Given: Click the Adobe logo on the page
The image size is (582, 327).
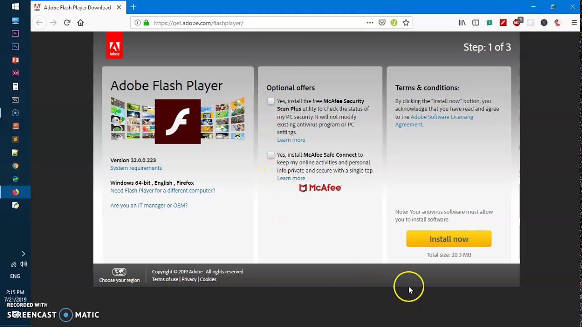Looking at the screenshot, I should (114, 45).
